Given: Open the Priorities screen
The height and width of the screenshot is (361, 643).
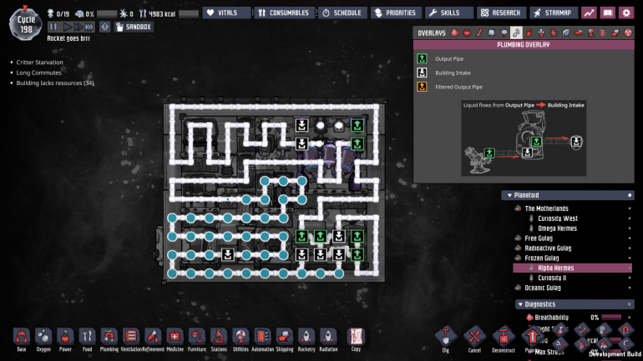Looking at the screenshot, I should coord(396,13).
